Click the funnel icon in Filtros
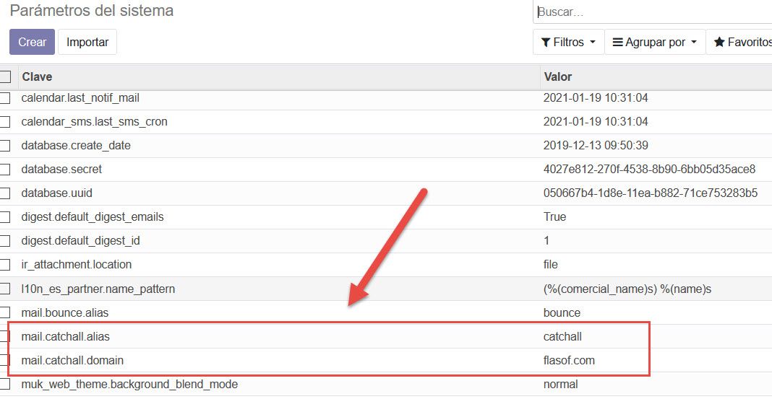The height and width of the screenshot is (399, 772). tap(546, 42)
